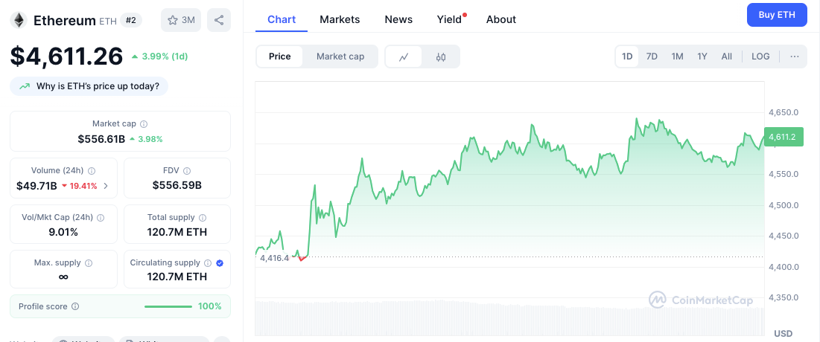820x342 pixels.
Task: Click the Profile score progress bar
Action: tap(168, 306)
